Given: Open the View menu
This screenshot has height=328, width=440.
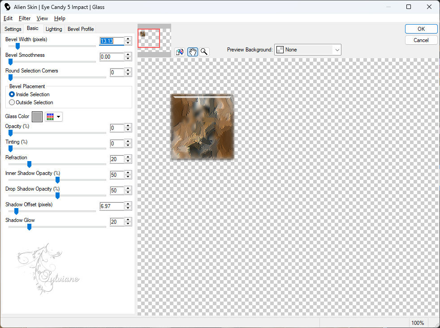Looking at the screenshot, I should (42, 18).
